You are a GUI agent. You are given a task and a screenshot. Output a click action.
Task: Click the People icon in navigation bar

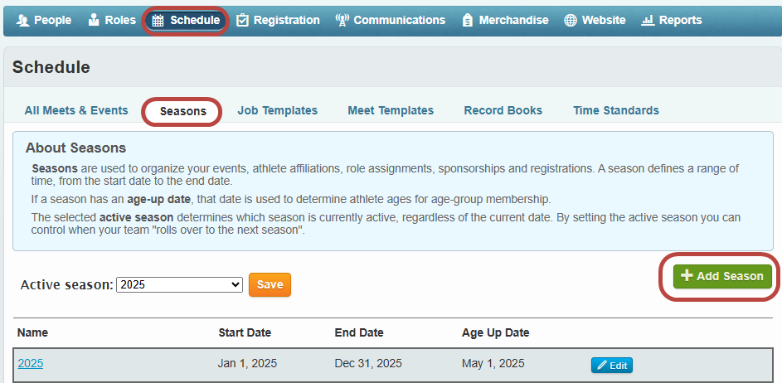pos(23,20)
